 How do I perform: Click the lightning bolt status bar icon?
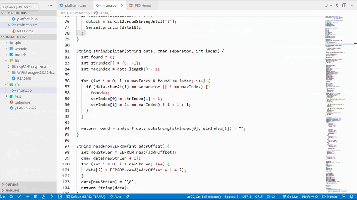coord(128,197)
